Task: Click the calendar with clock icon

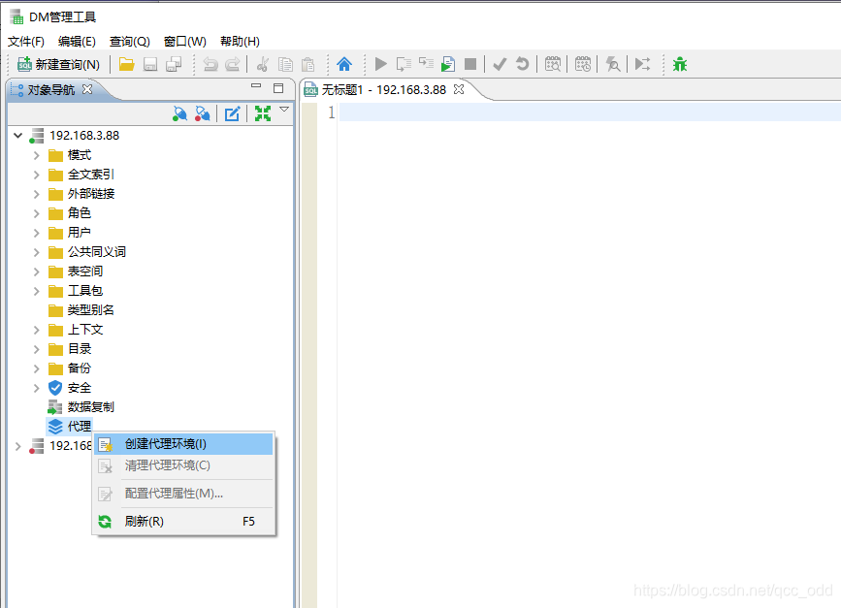Action: click(x=582, y=64)
